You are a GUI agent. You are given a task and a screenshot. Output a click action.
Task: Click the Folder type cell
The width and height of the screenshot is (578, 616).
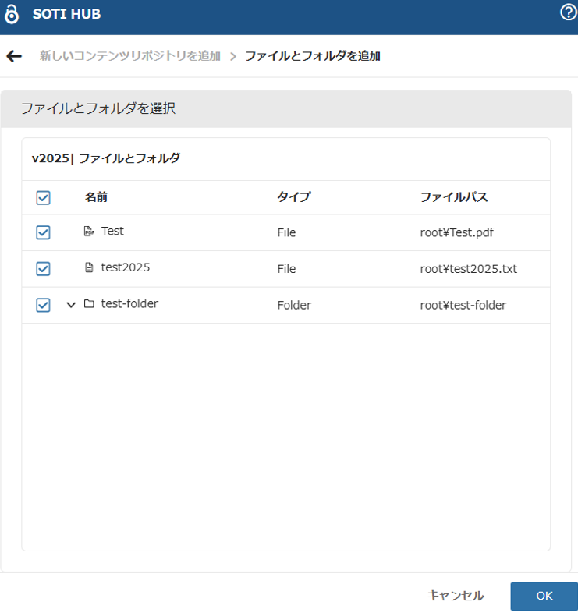coord(294,305)
